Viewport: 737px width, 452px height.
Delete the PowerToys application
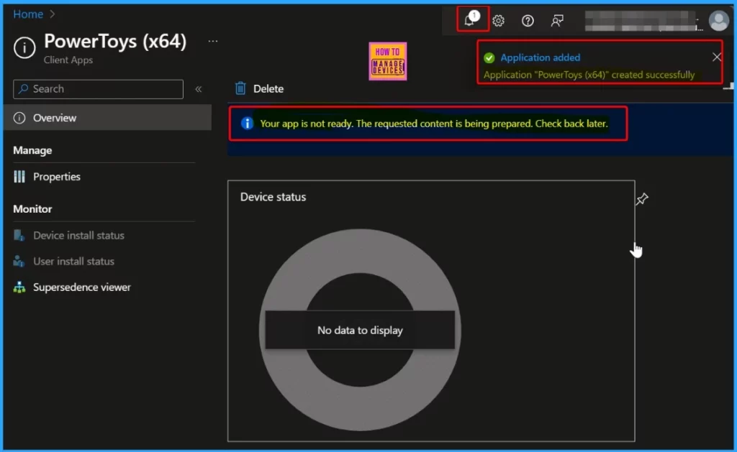[259, 88]
